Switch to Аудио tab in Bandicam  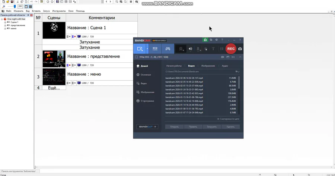[225, 66]
